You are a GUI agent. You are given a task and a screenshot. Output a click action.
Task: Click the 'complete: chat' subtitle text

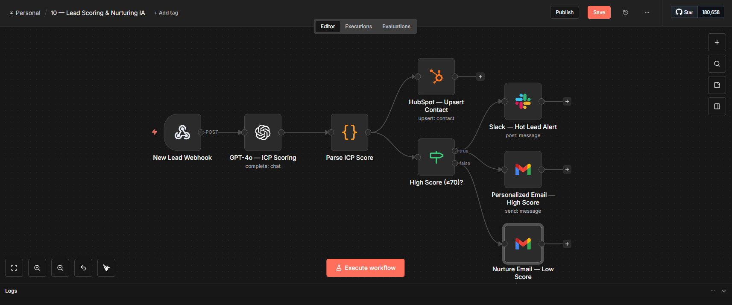click(263, 166)
